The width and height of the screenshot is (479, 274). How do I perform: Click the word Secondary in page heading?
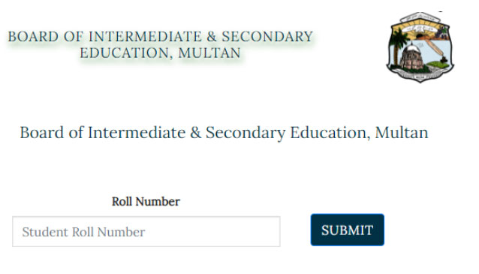[246, 133]
